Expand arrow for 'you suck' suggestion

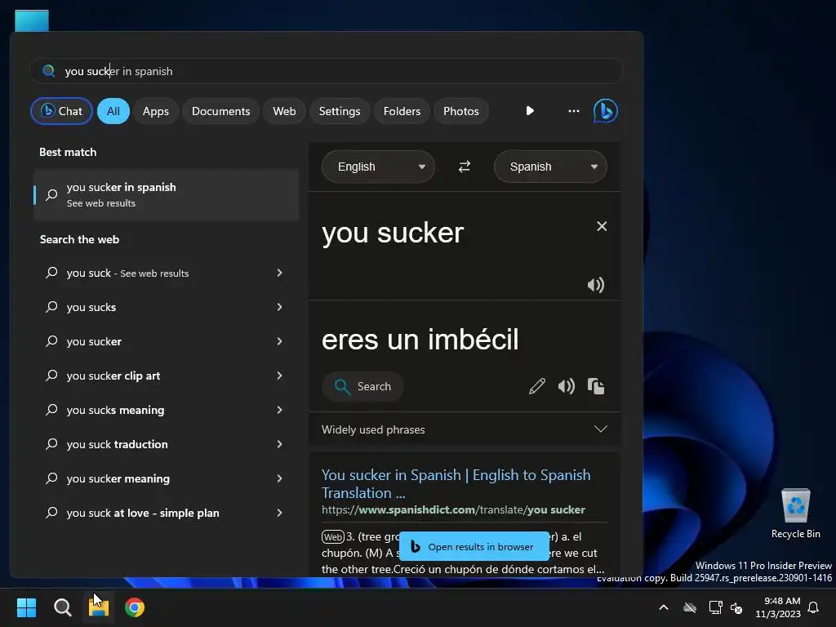tap(279, 273)
